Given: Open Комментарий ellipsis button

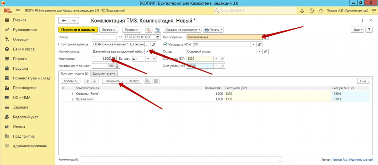Looking at the screenshot, I should [279, 160].
